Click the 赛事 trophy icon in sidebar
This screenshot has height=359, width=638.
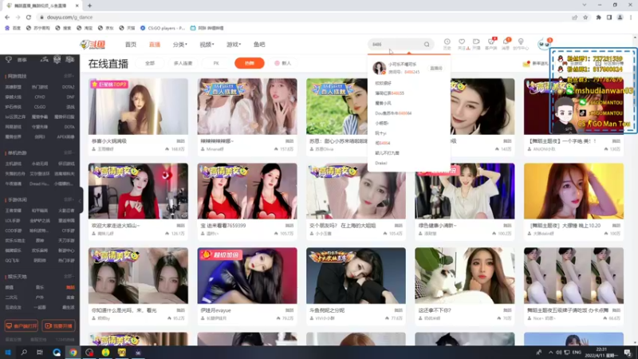coord(9,59)
